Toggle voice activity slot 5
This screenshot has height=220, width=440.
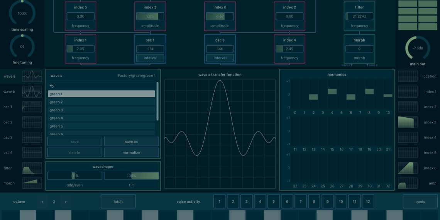coord(273,201)
